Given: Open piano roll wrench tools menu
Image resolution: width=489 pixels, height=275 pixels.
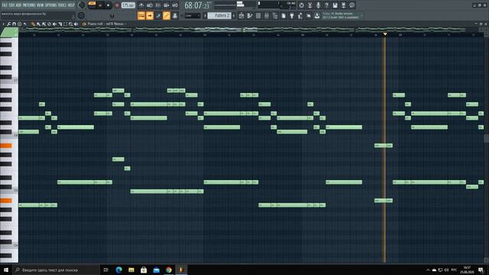Looking at the screenshot, I should [8, 24].
